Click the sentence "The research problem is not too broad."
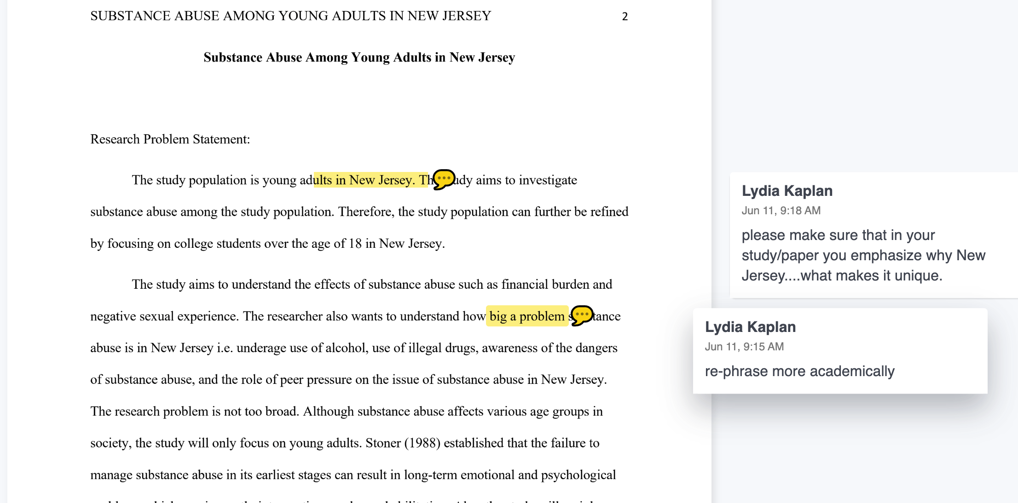1018x503 pixels. 195,412
